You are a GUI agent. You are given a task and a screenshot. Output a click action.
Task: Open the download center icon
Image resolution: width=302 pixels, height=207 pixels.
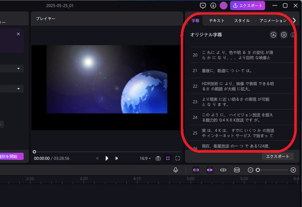click(213, 6)
